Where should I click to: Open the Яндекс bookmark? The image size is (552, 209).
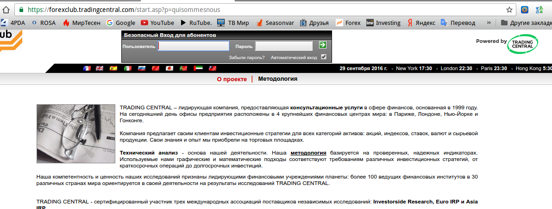tap(421, 23)
